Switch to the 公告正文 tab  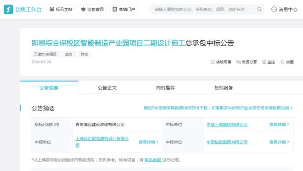(107, 88)
